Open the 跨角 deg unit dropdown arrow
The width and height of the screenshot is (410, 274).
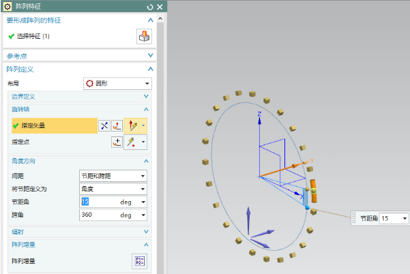pyautogui.click(x=143, y=215)
